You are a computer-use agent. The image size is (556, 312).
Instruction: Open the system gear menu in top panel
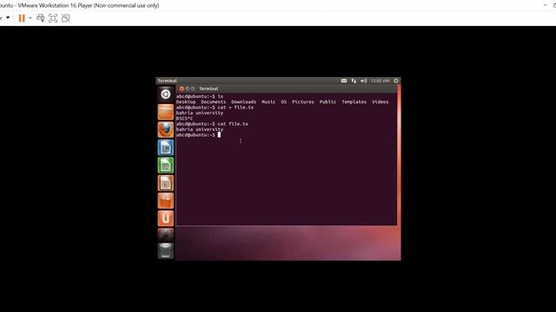396,81
